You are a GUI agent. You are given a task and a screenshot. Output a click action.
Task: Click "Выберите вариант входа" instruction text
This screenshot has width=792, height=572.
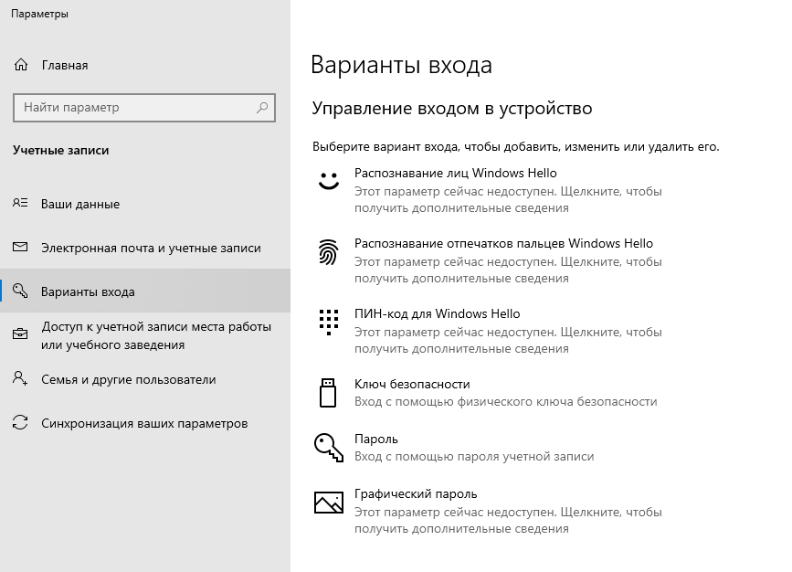(x=516, y=147)
